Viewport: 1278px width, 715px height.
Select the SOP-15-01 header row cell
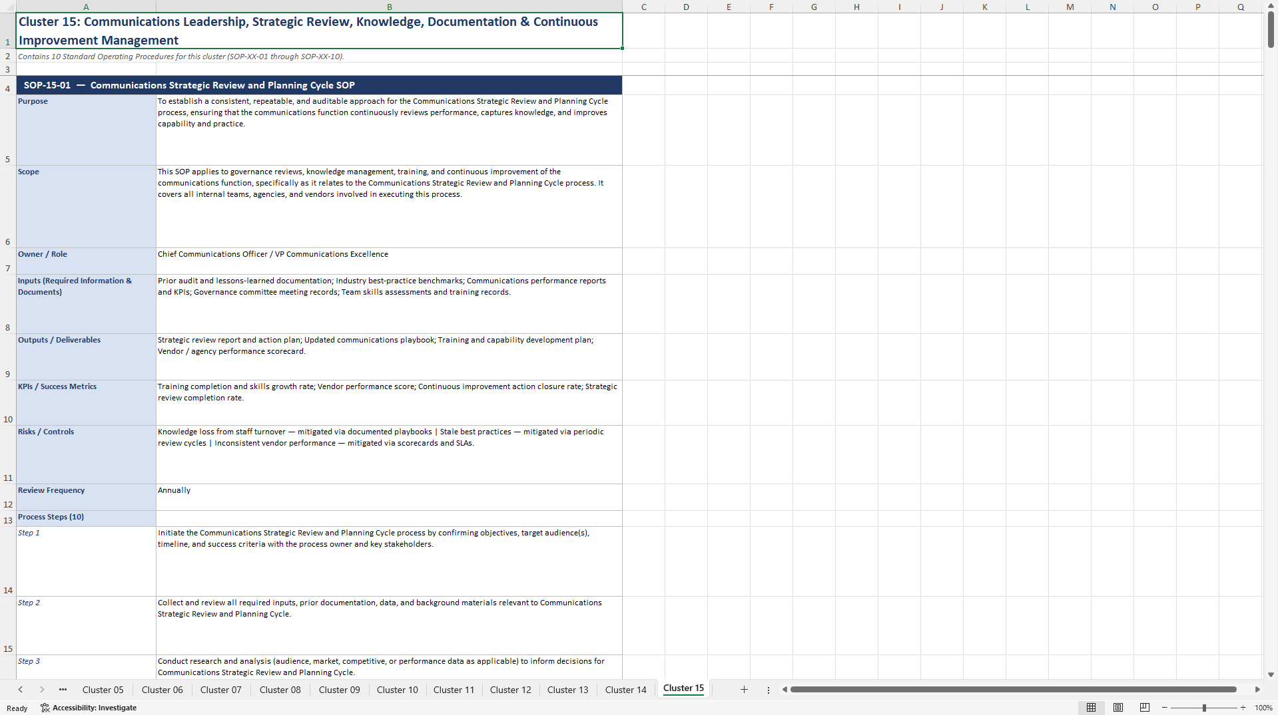[x=320, y=85]
